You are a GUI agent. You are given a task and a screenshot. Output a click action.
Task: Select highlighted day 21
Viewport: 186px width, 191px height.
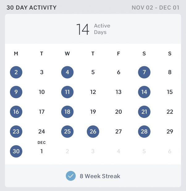(144, 112)
